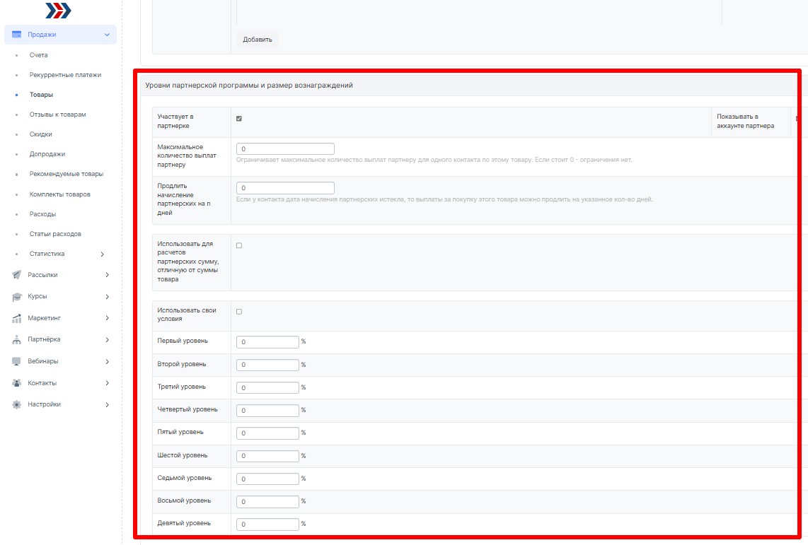
Task: Toggle checkbox for using different partner sum
Action: (239, 246)
